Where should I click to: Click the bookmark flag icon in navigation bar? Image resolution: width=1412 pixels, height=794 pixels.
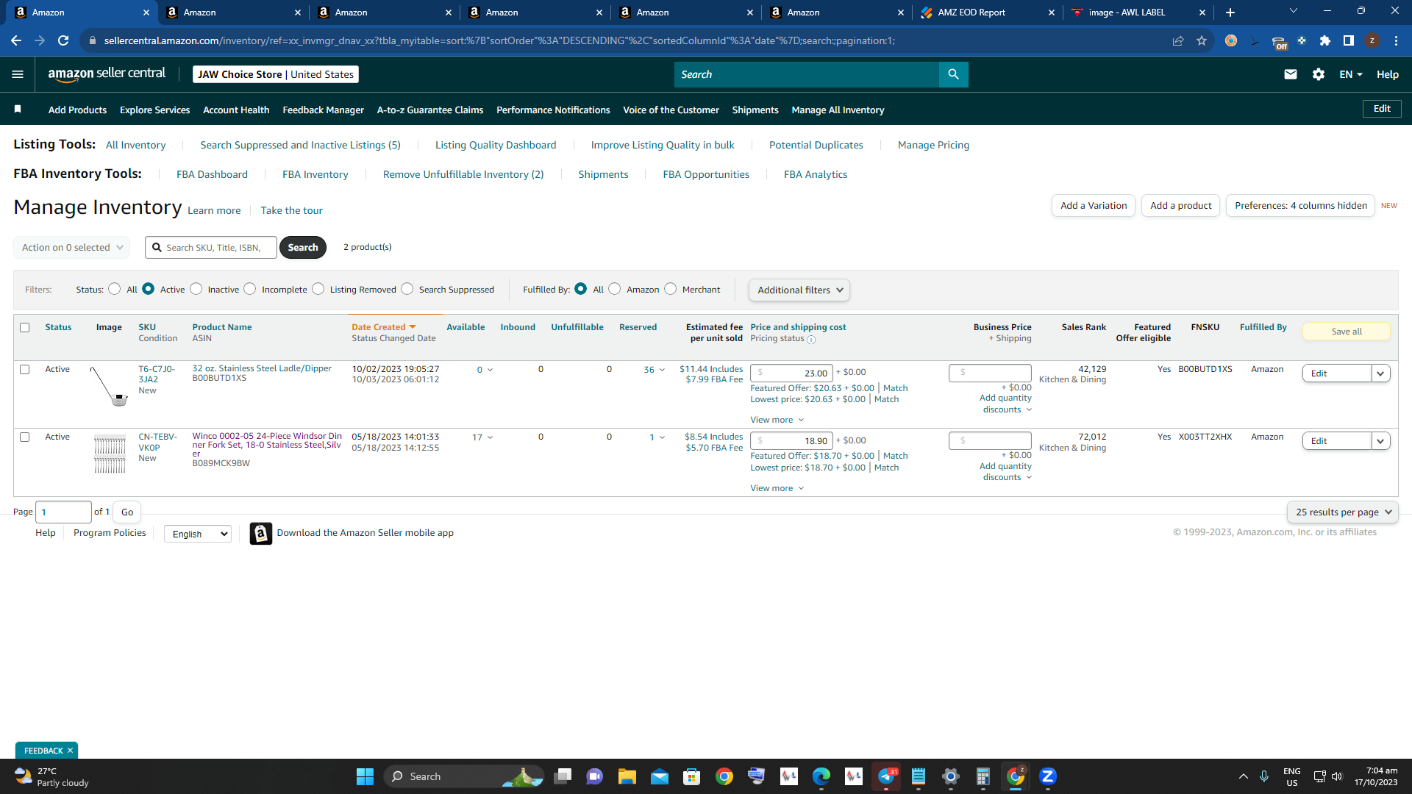(18, 110)
